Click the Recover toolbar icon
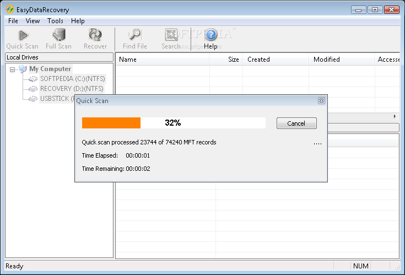The width and height of the screenshot is (405, 275). pyautogui.click(x=95, y=39)
